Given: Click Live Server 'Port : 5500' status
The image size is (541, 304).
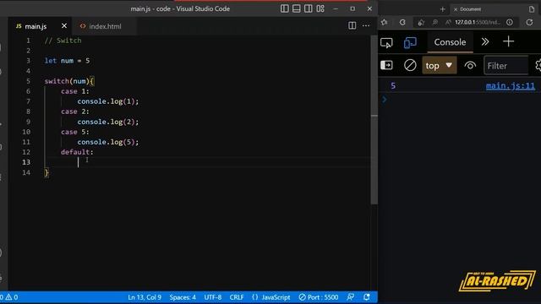Looking at the screenshot, I should tap(319, 297).
